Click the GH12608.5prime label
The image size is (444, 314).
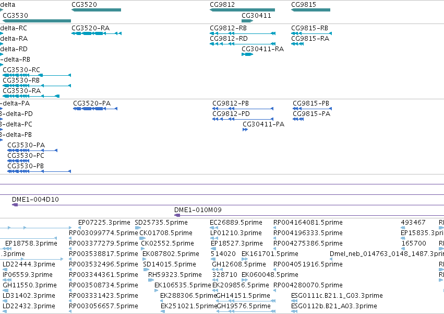coord(239,264)
